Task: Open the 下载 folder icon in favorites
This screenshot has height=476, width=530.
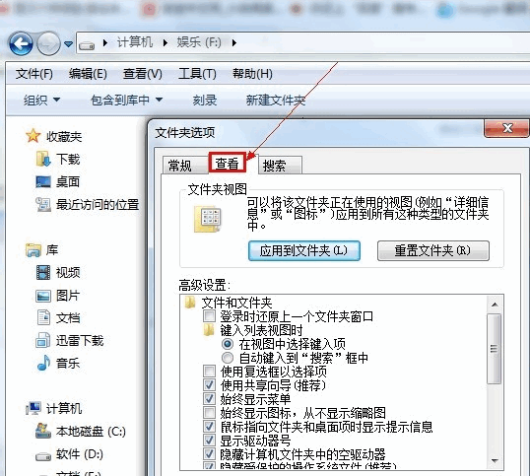Action: click(43, 159)
